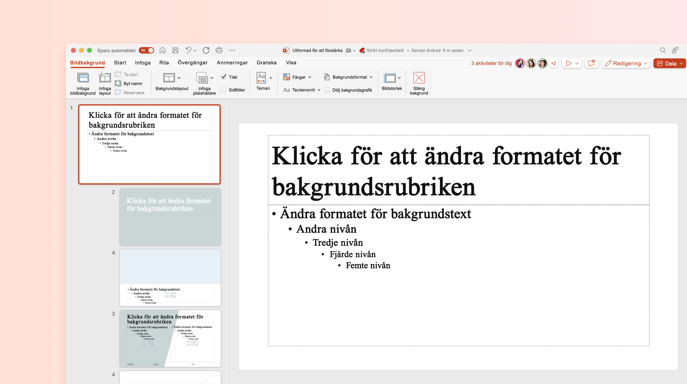
Task: Click the share people icon at top right
Action: (675, 50)
